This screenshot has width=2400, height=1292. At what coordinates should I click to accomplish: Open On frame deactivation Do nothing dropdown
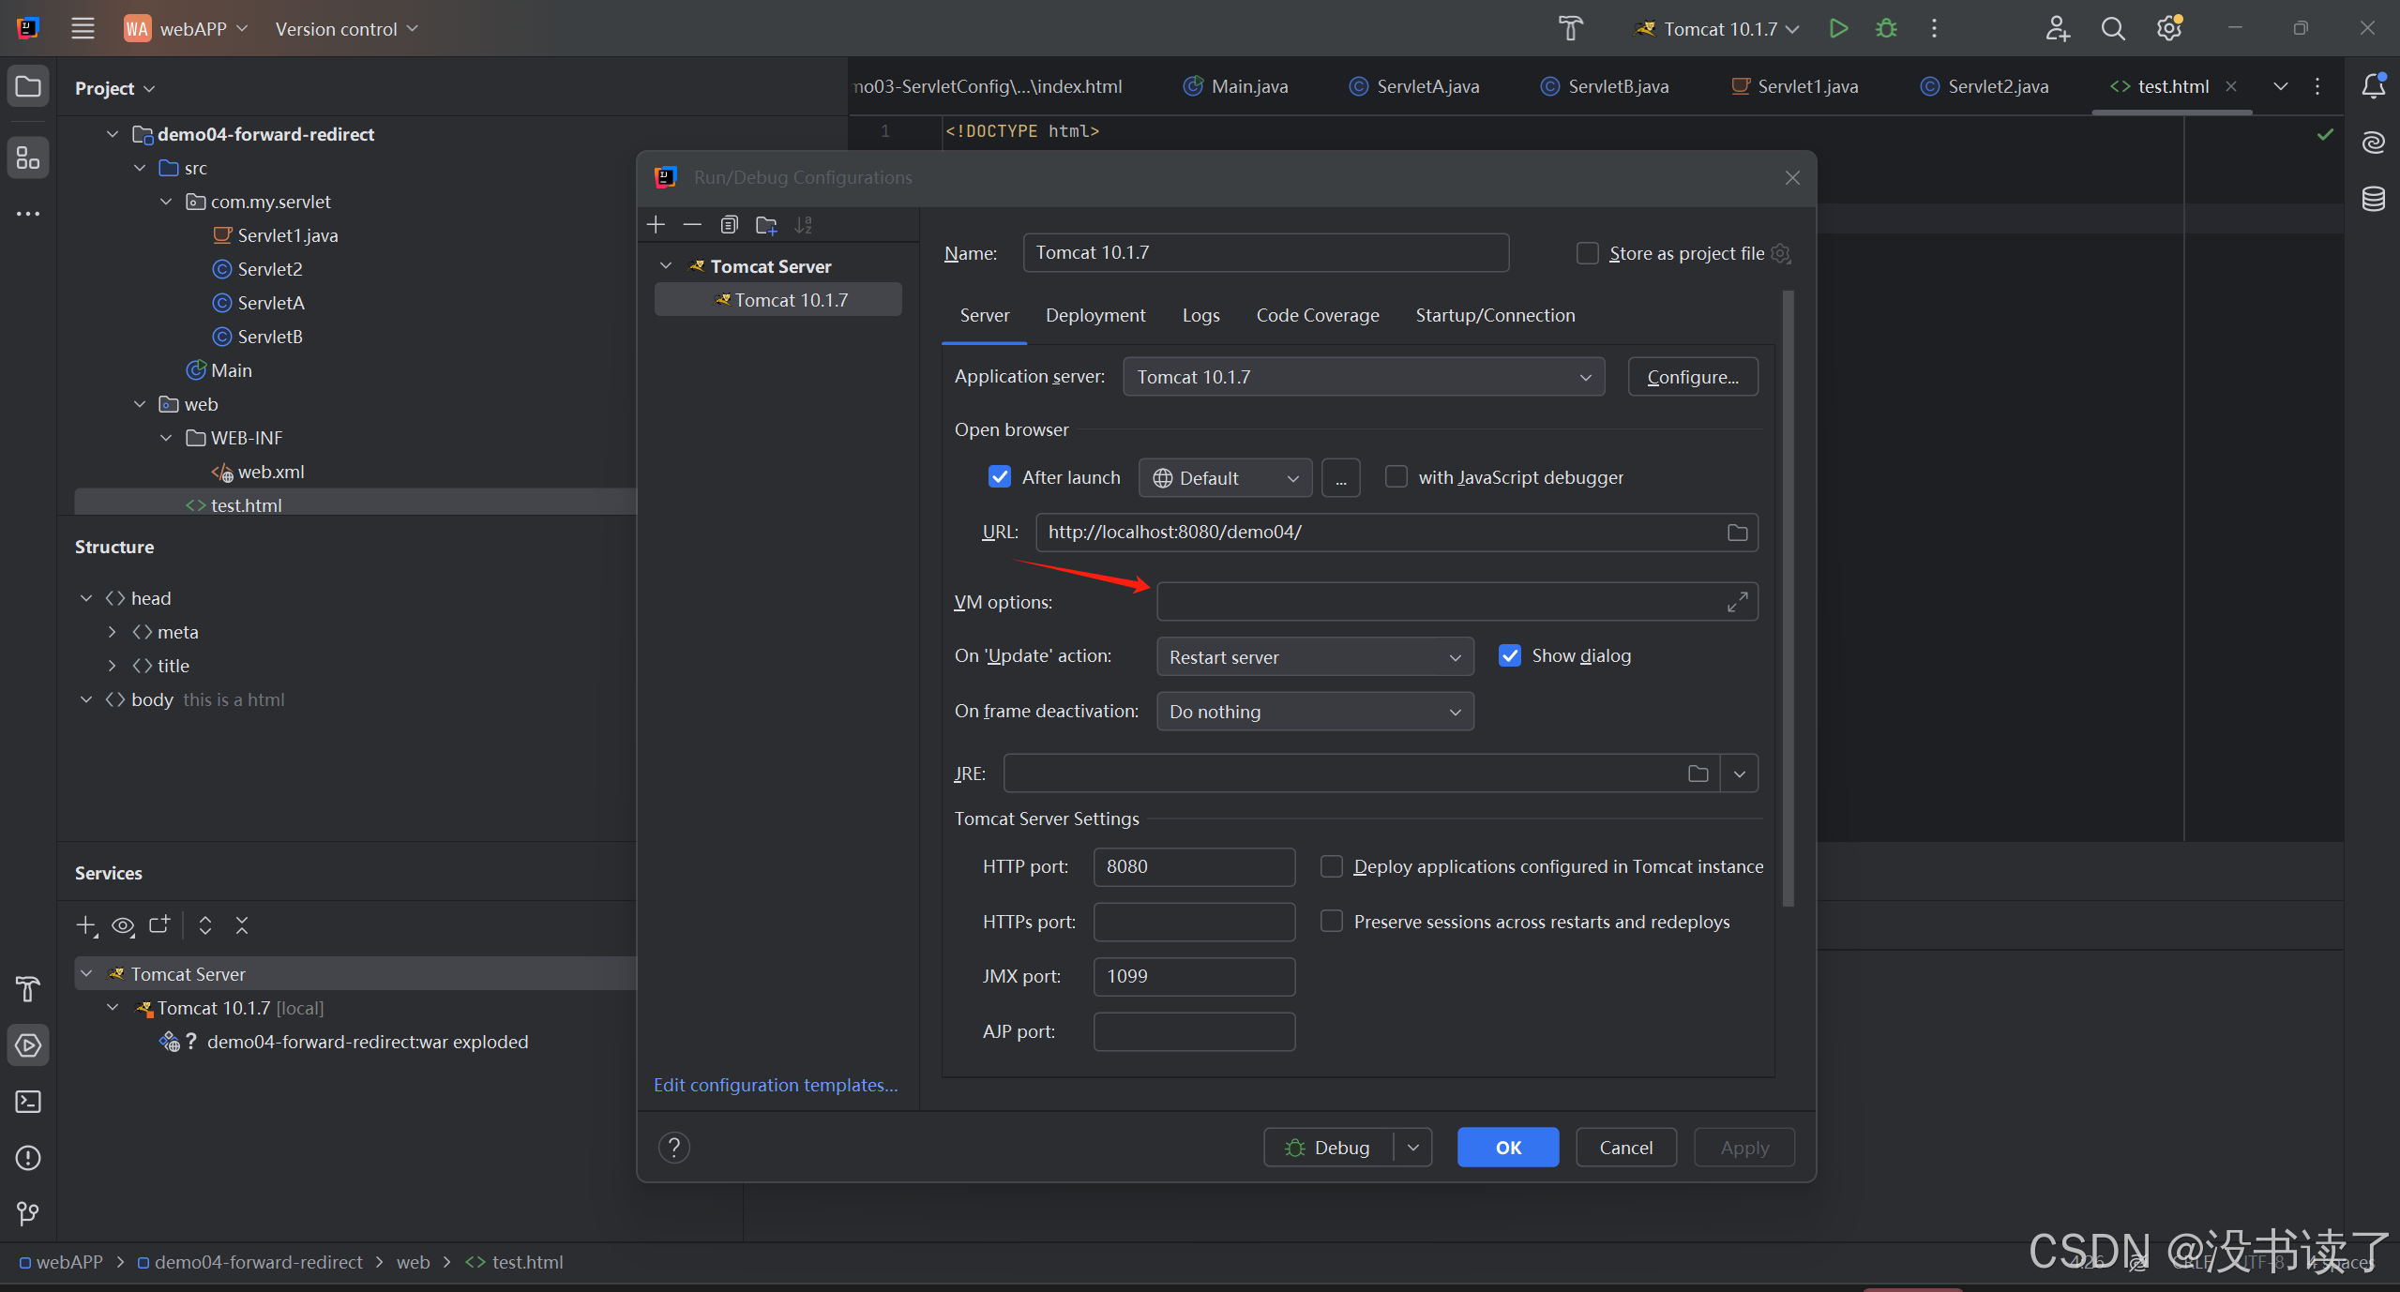click(1315, 712)
